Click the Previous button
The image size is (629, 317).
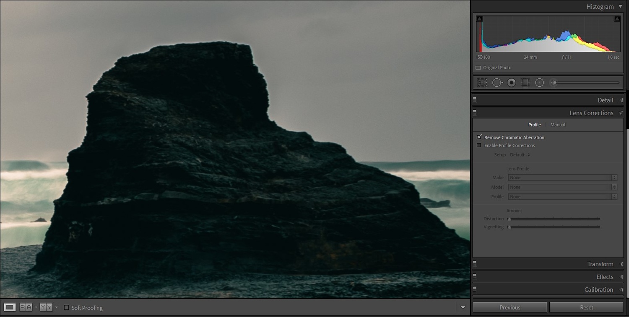point(510,307)
